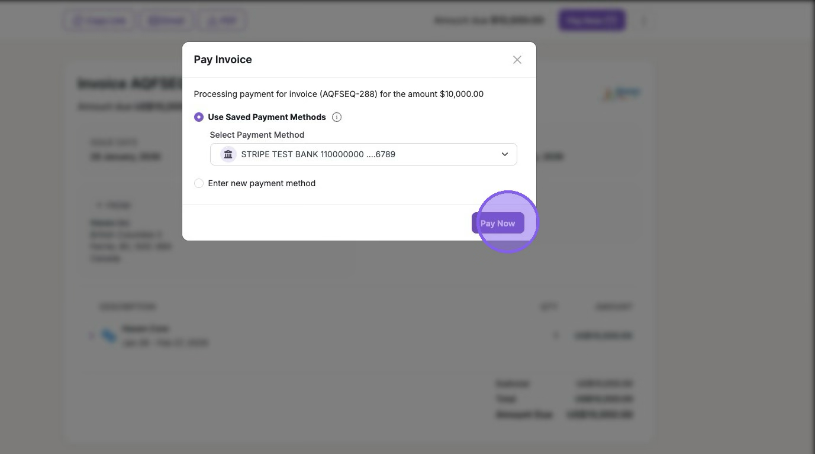Select the Use Saved Payment Methods radio
This screenshot has width=815, height=454.
[x=199, y=117]
